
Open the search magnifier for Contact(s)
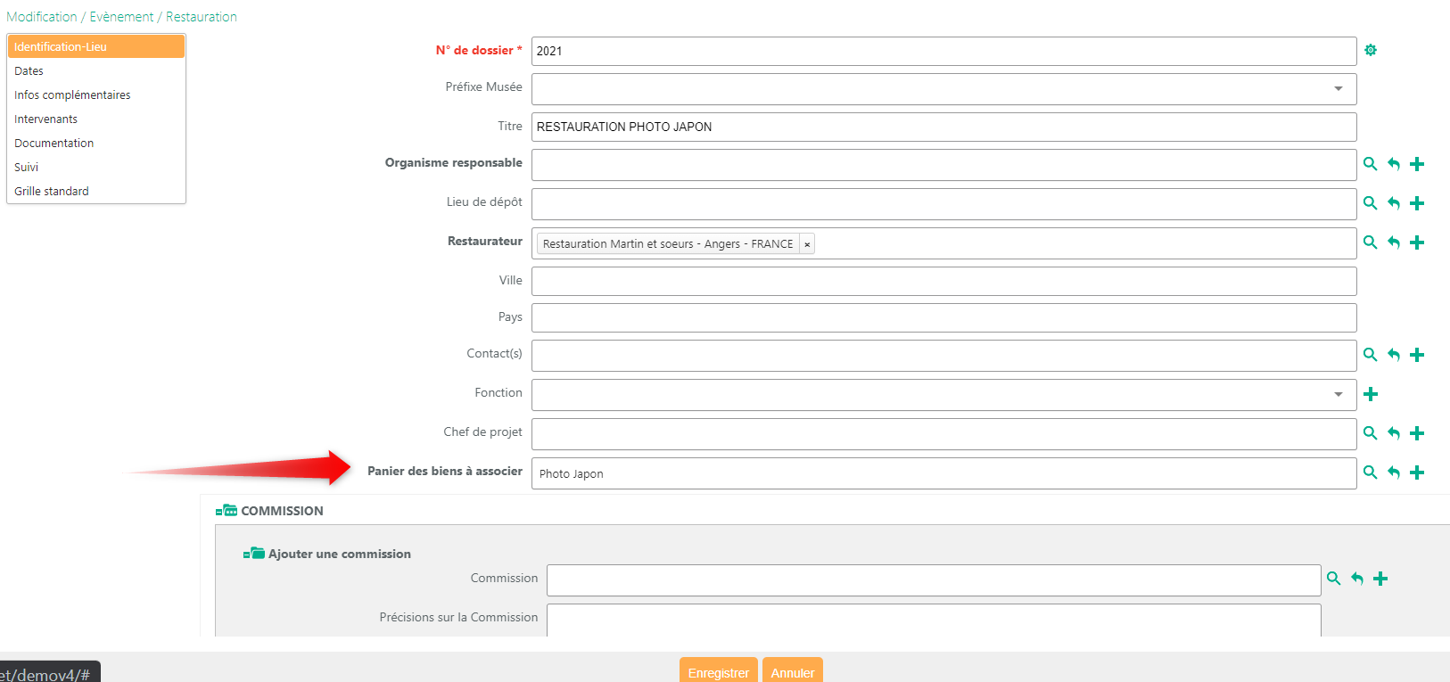pyautogui.click(x=1371, y=355)
